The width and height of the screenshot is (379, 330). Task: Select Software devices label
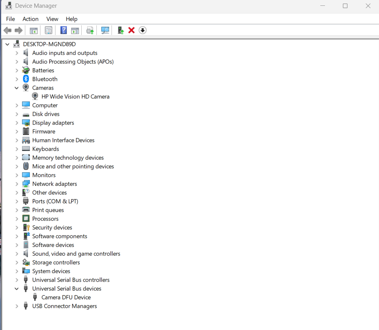coord(53,245)
